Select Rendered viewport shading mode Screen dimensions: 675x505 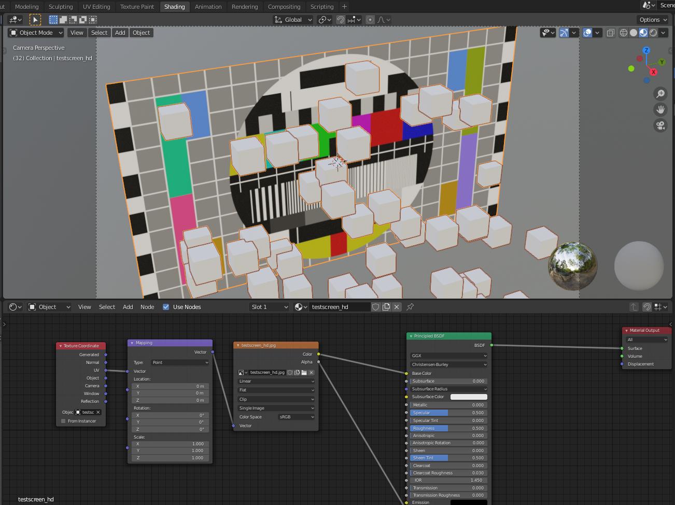[652, 33]
